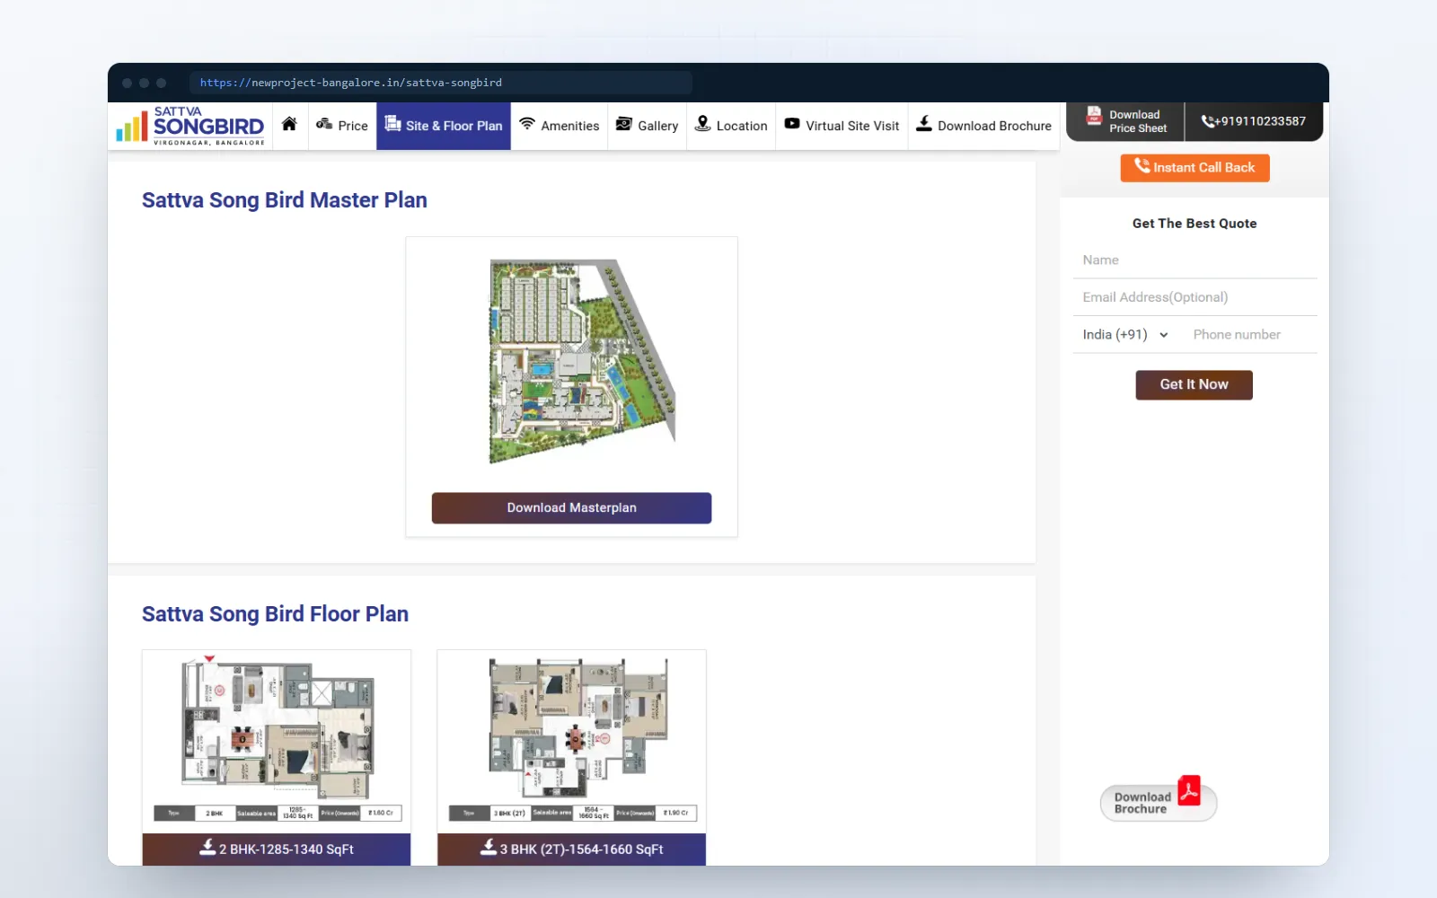This screenshot has width=1437, height=898.
Task: Click the Get The Best Quote heading
Action: 1195,224
